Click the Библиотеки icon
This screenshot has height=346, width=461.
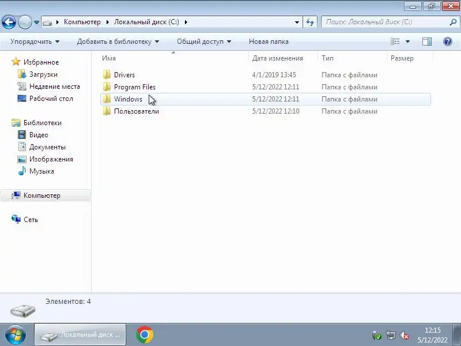pos(16,123)
